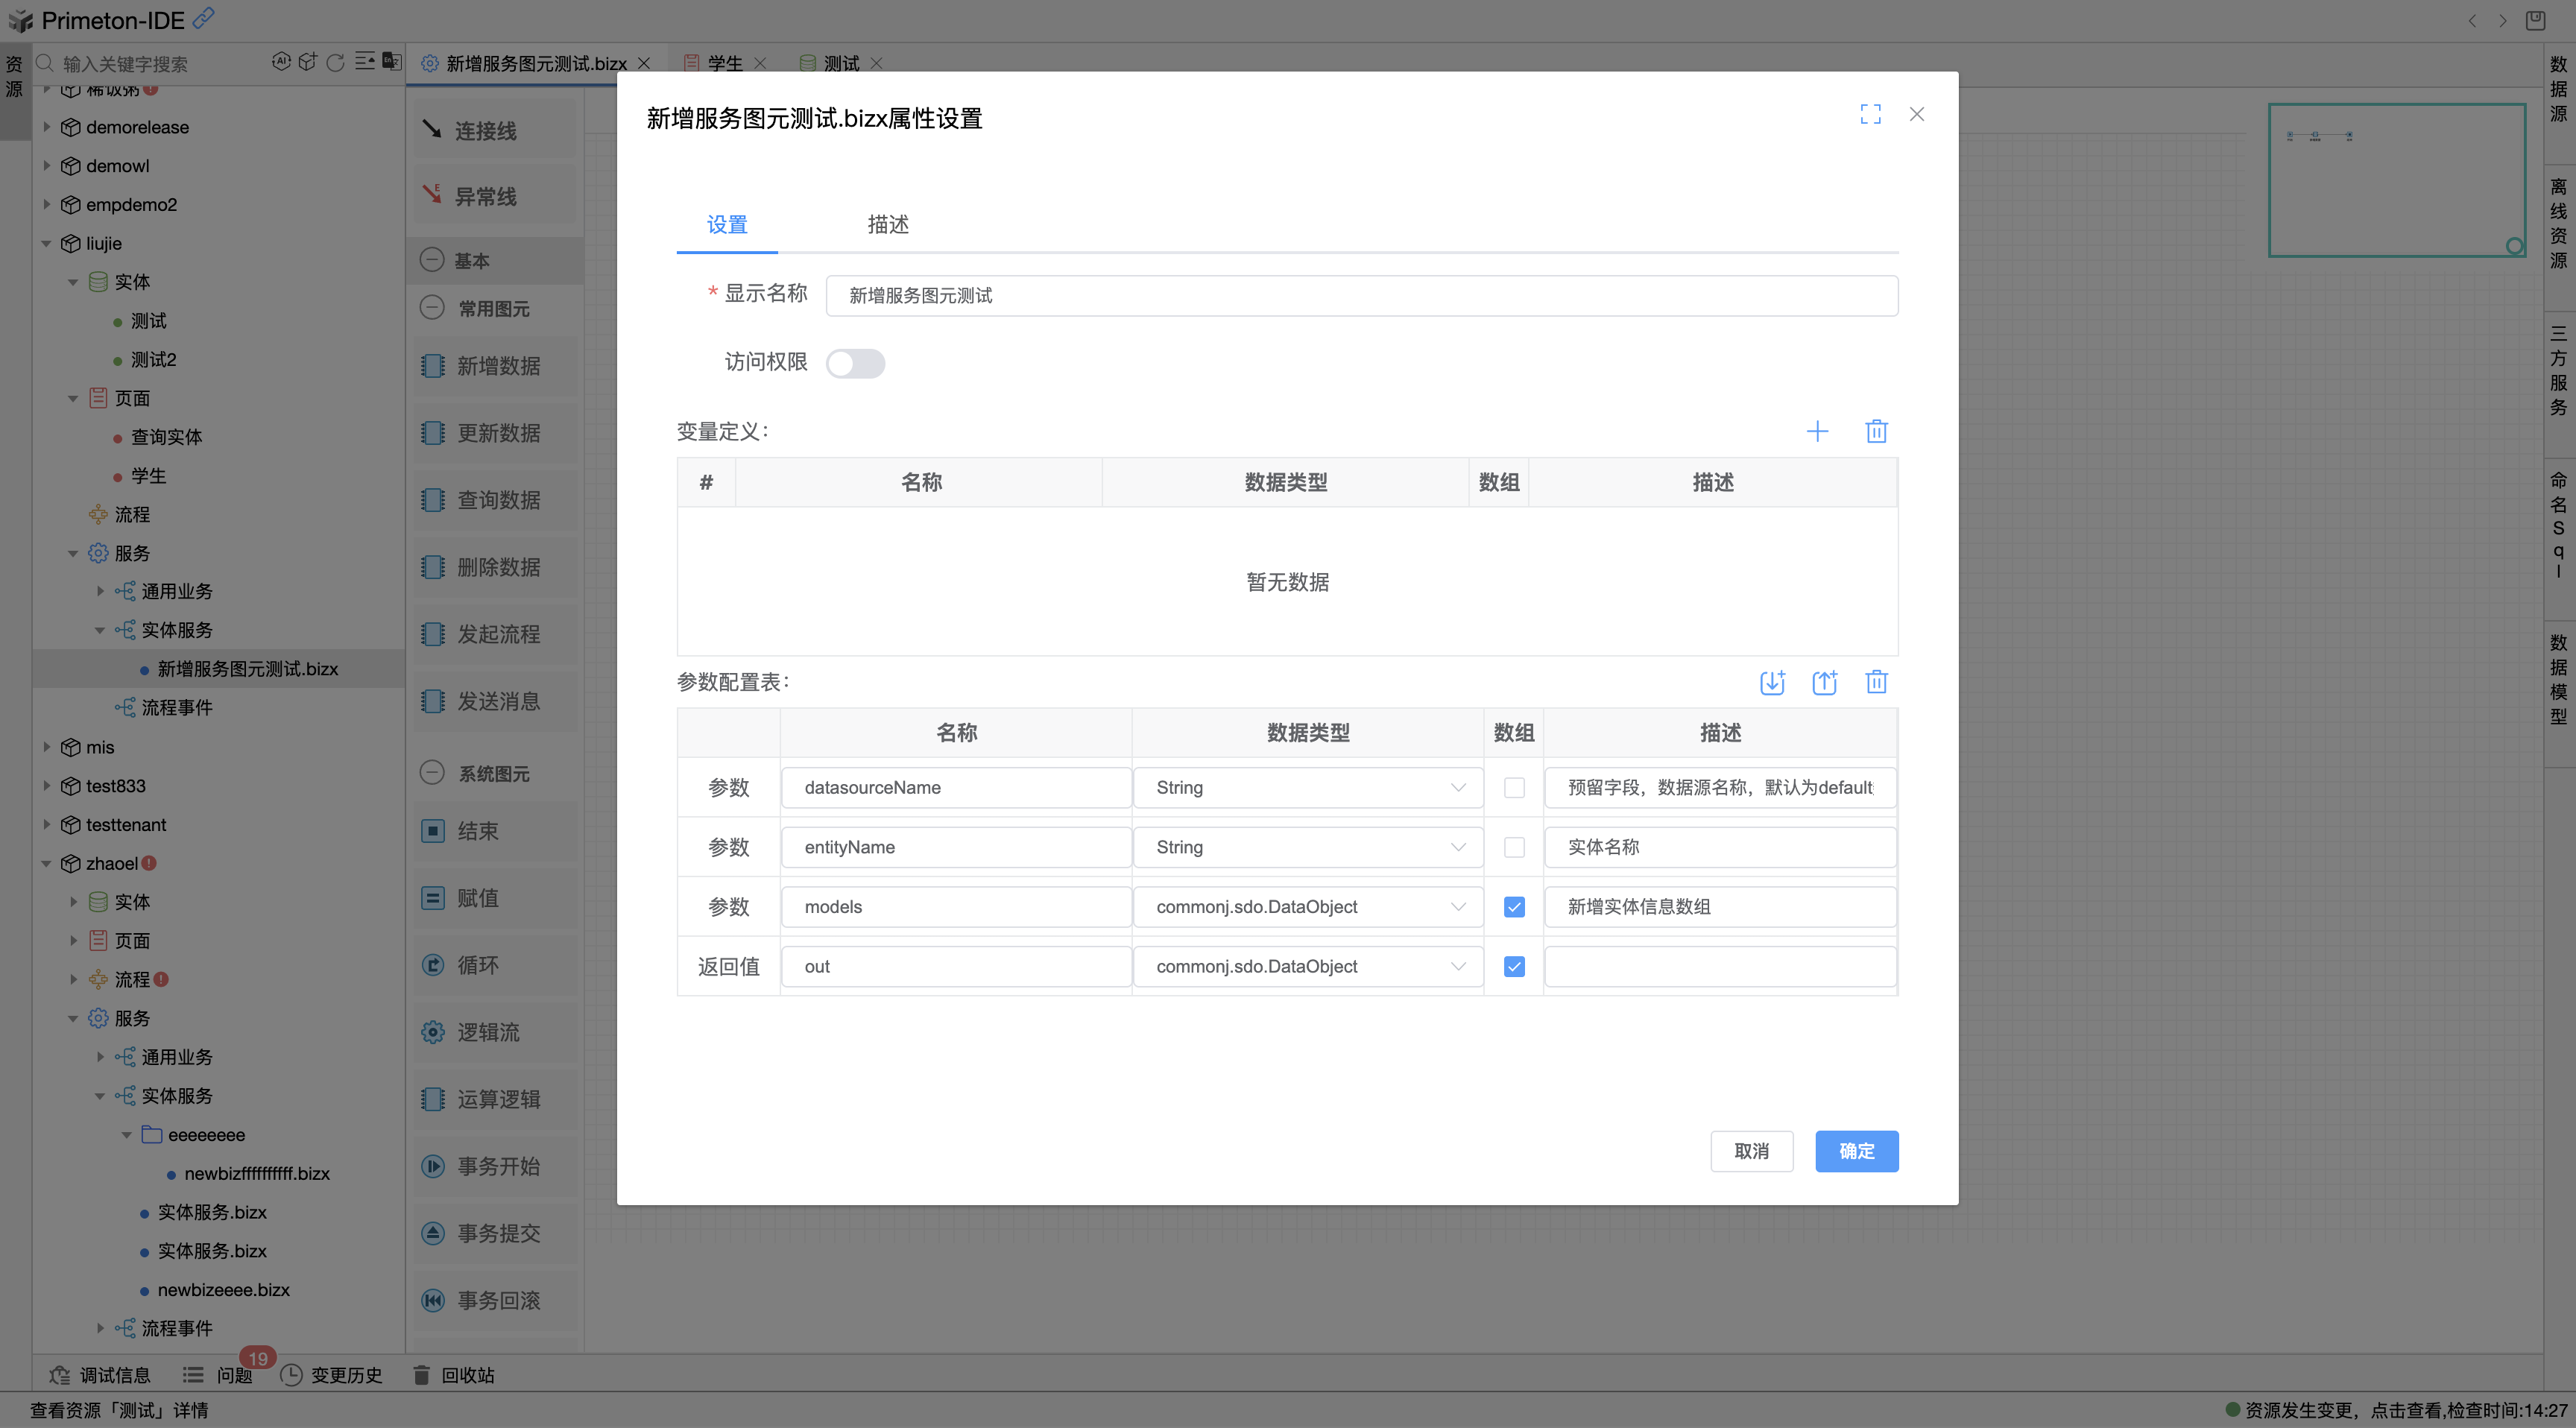Uncheck the 数组 checkbox for models parameter

pyautogui.click(x=1514, y=907)
